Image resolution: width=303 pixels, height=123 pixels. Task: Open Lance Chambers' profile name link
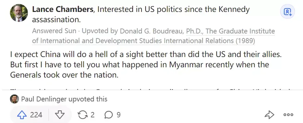pos(62,9)
